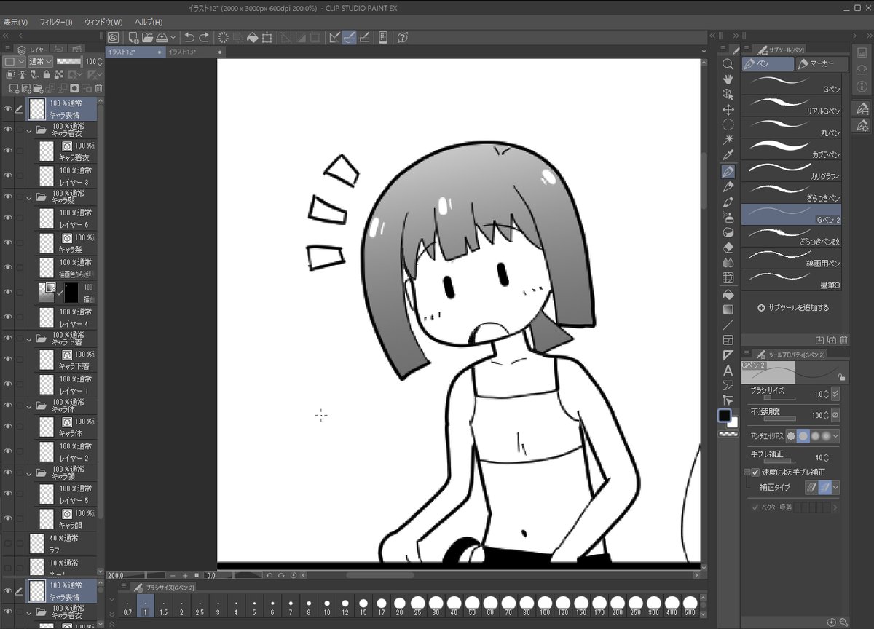Adjust the ブラシサイズ slider

tap(778, 398)
